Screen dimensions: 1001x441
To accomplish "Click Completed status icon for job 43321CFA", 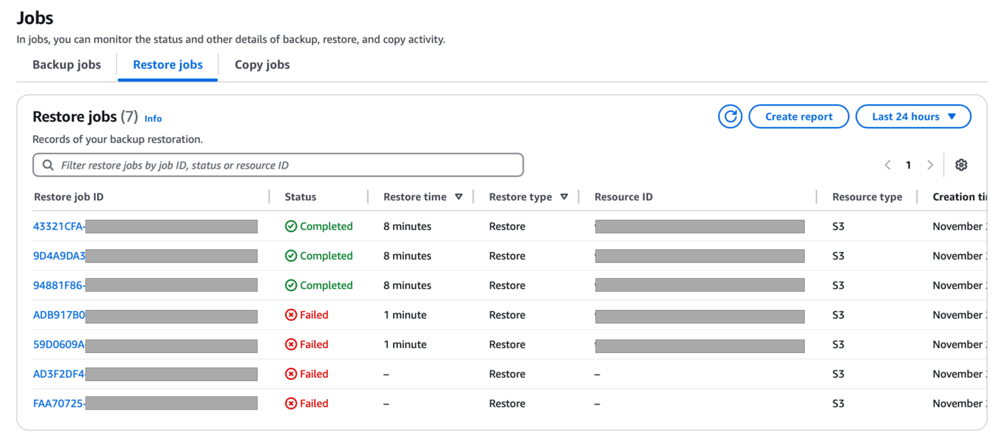I will pyautogui.click(x=291, y=226).
